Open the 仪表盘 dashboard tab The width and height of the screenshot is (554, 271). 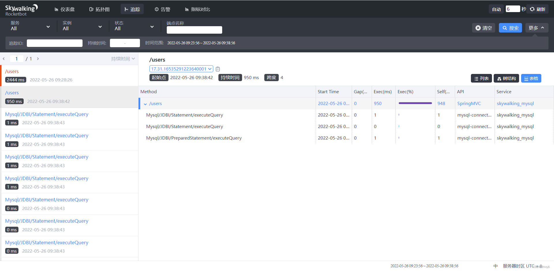(x=65, y=9)
